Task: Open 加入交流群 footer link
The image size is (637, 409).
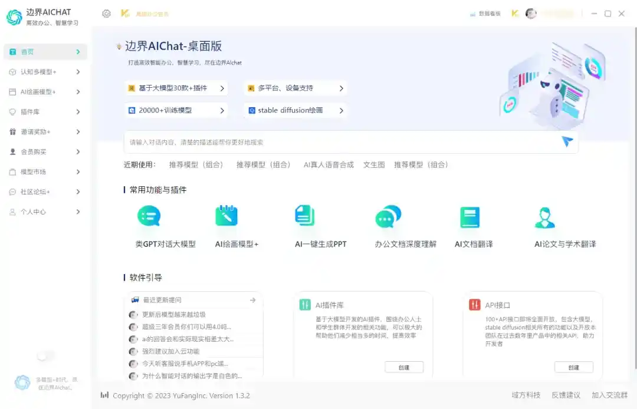Action: coord(609,395)
